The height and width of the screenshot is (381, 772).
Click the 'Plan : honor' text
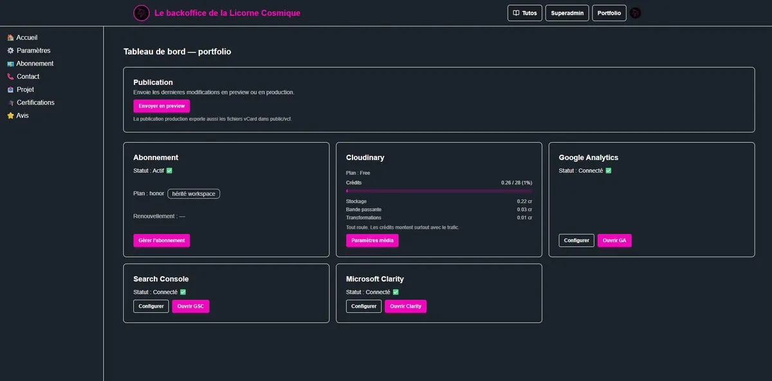[149, 193]
